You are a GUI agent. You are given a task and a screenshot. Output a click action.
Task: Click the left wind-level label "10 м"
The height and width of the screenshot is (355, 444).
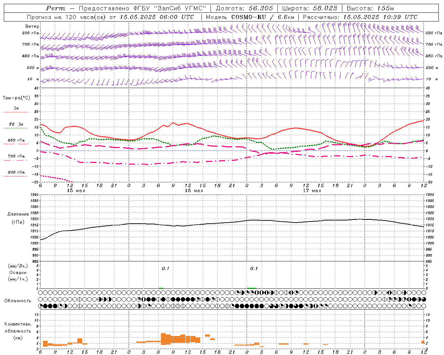pos(33,79)
